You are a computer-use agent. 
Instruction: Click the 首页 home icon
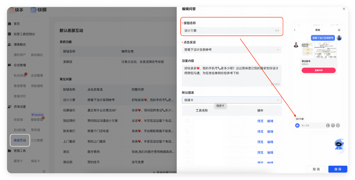[x=9, y=24]
